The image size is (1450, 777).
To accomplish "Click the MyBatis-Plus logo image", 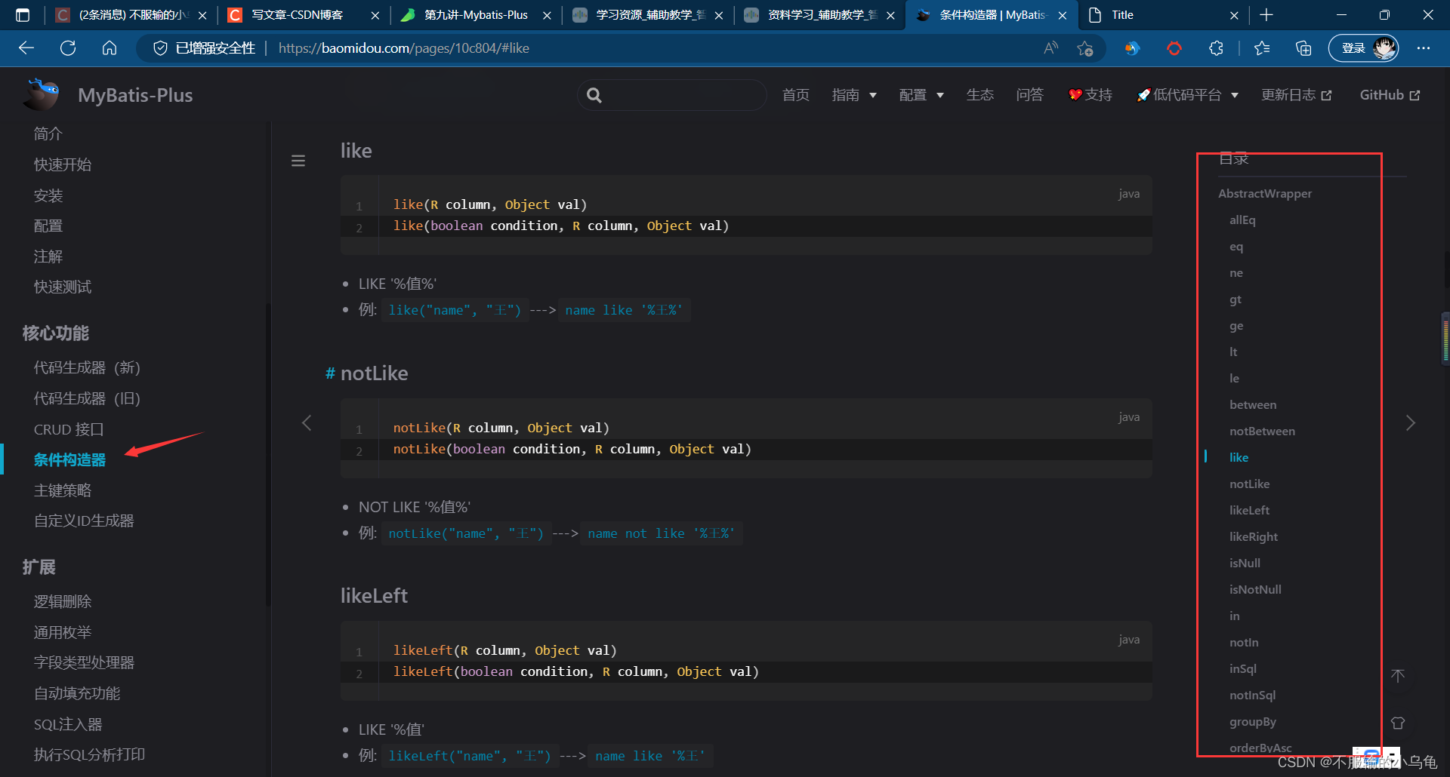I will 42,94.
